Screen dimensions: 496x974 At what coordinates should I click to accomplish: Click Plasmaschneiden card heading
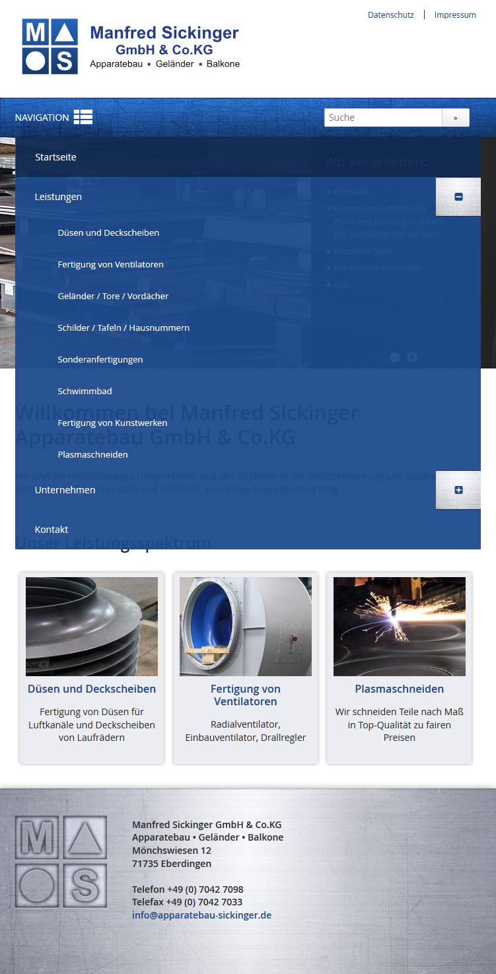pyautogui.click(x=400, y=689)
